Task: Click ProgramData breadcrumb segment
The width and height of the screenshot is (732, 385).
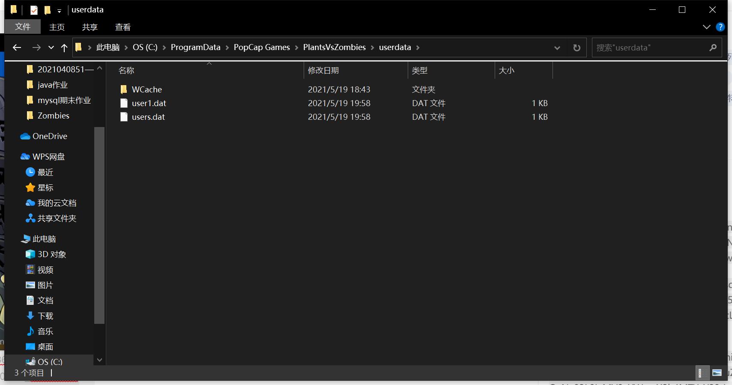Action: tap(195, 47)
